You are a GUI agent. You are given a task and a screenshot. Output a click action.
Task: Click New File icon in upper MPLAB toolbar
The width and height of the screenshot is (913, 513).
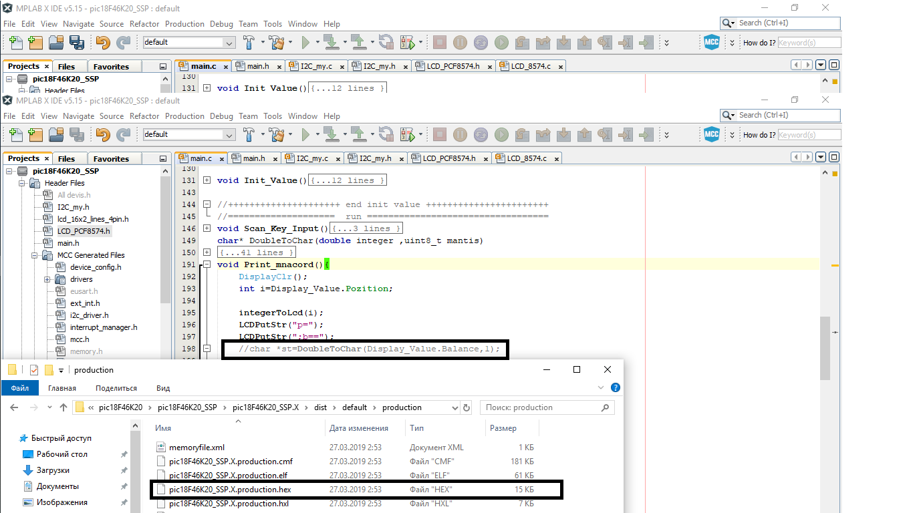(x=15, y=42)
